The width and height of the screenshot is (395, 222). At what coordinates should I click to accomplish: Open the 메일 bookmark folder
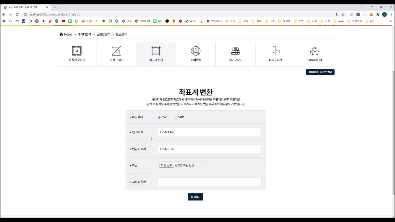(243, 21)
